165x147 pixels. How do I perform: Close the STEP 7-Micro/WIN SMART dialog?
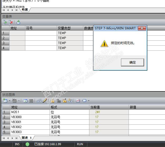point(142,28)
